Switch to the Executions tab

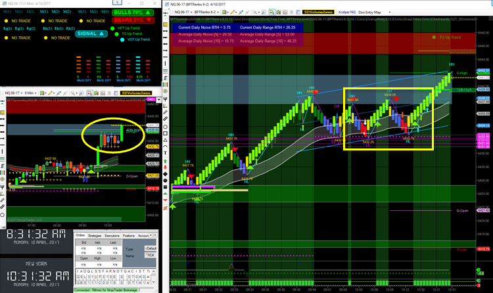[112, 235]
